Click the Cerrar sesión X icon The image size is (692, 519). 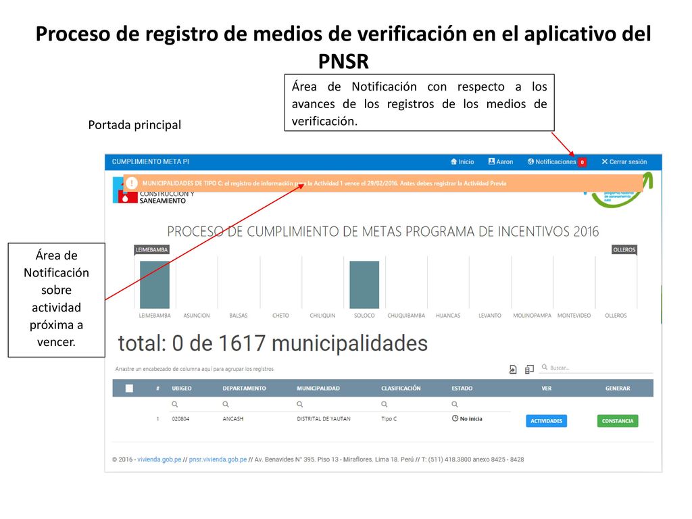605,162
